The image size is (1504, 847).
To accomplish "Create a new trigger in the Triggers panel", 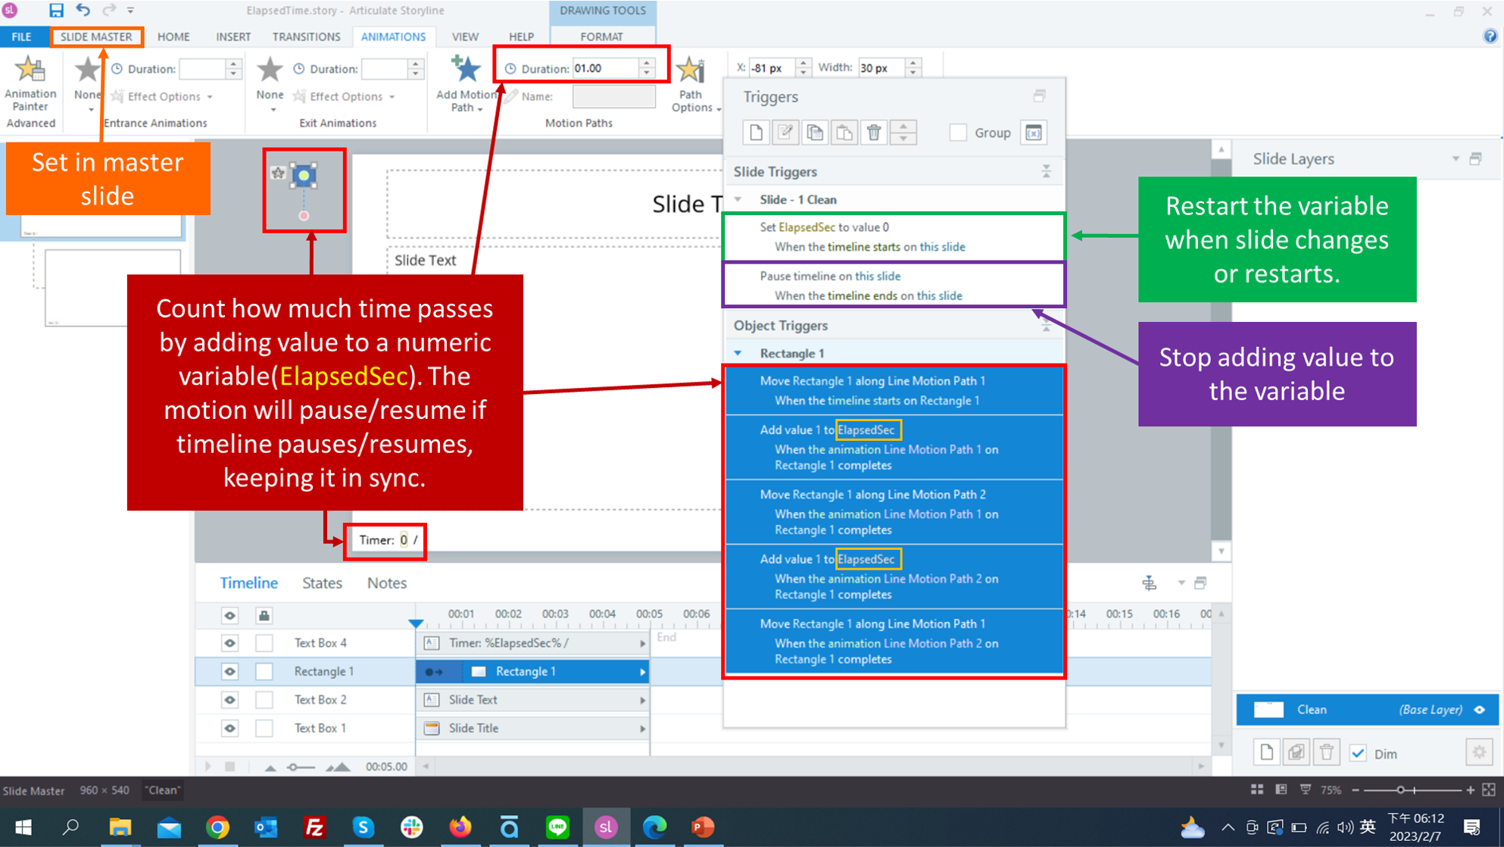I will pyautogui.click(x=755, y=132).
